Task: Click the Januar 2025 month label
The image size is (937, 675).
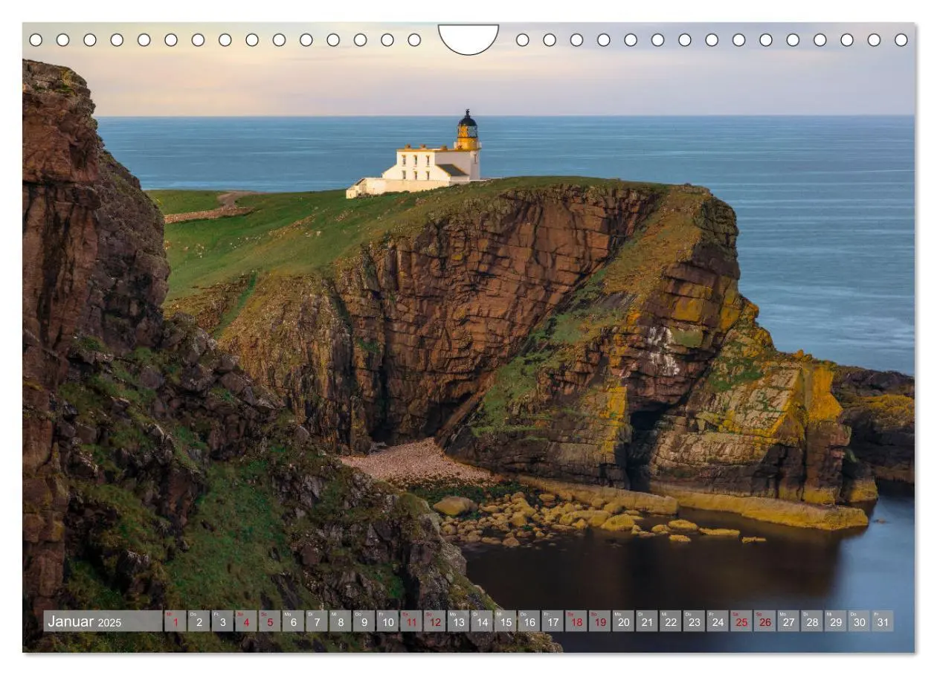Action: click(x=84, y=621)
